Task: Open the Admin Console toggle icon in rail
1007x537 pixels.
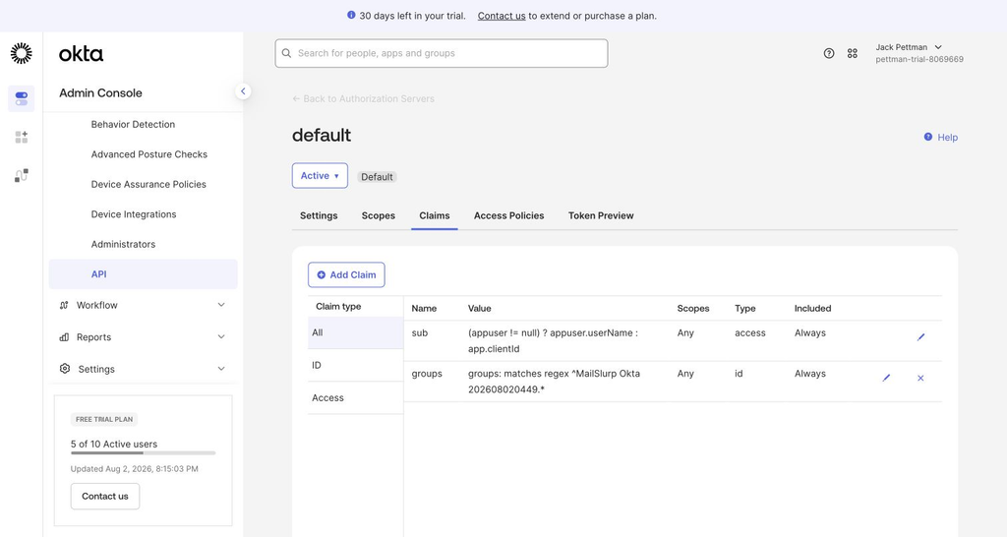Action: coord(22,98)
